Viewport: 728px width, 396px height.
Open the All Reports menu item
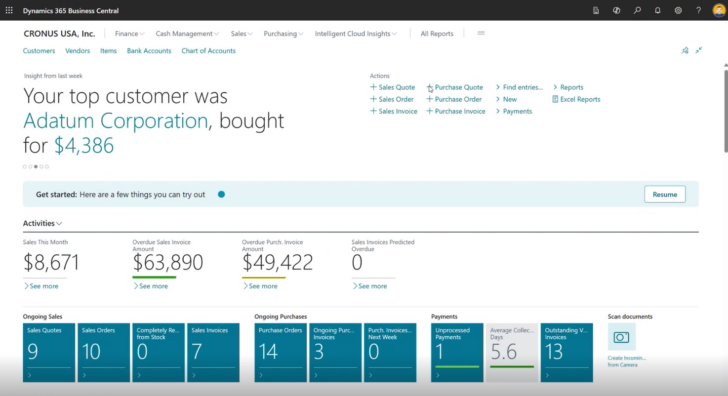click(x=437, y=34)
